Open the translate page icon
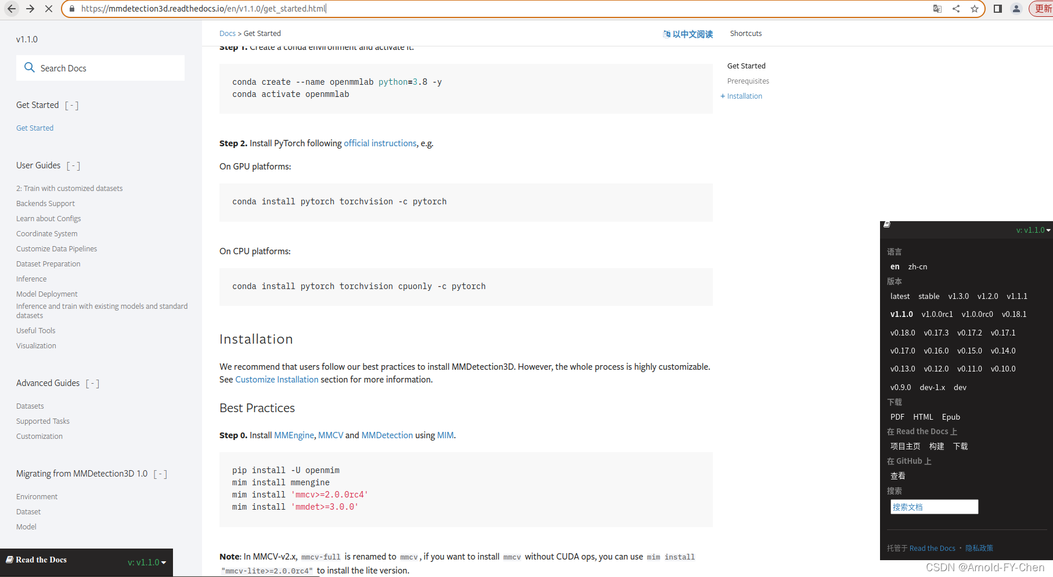 [x=937, y=9]
